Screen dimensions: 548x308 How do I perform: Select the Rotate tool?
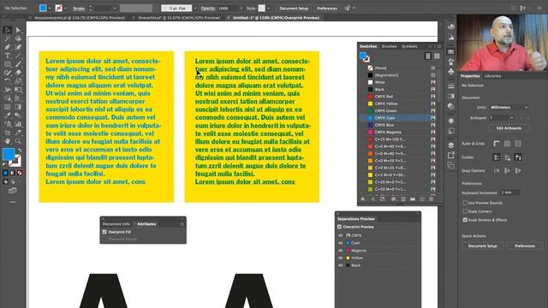point(8,81)
